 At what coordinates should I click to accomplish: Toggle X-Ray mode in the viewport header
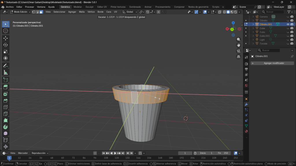[x=219, y=12]
